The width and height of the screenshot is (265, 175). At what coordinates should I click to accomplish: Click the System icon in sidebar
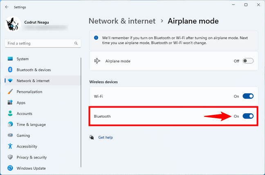pyautogui.click(x=10, y=59)
